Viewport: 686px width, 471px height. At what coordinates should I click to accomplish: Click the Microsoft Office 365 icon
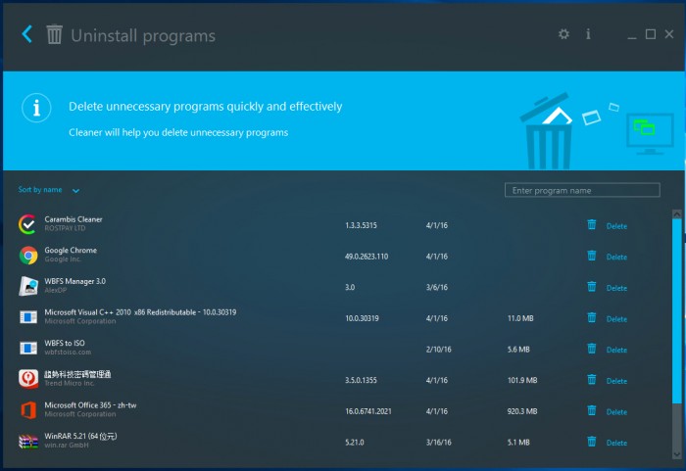28,409
